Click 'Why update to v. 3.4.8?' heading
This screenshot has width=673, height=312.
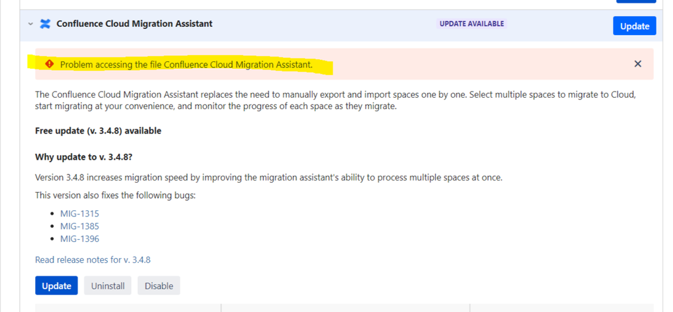[84, 157]
